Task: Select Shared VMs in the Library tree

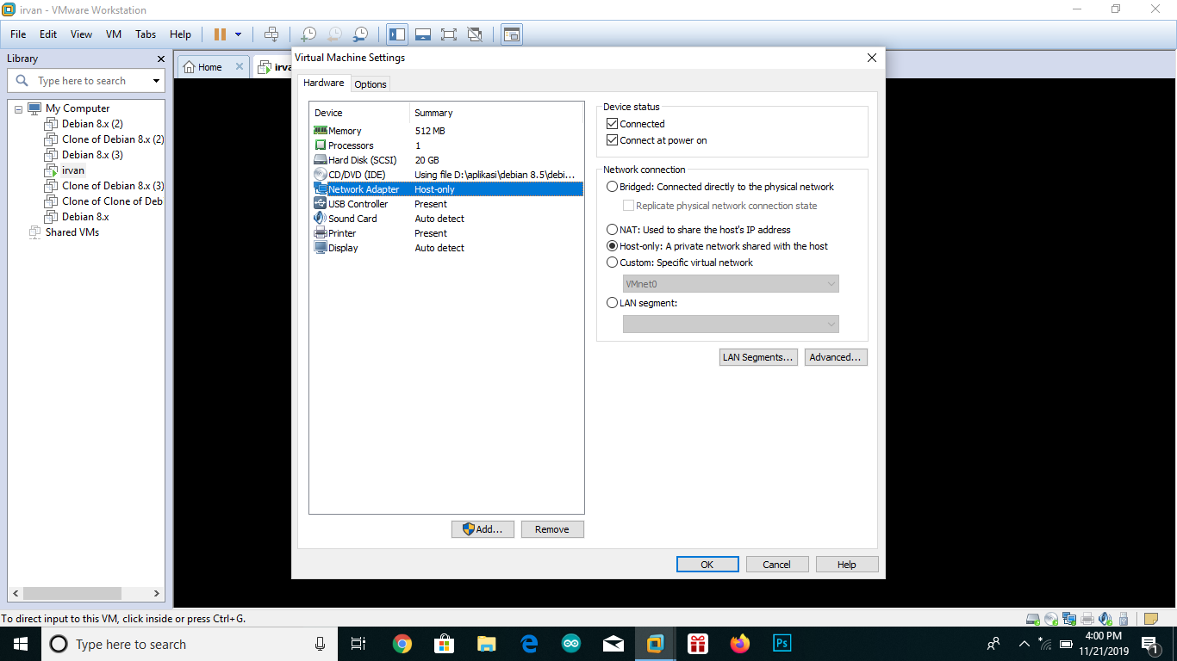Action: [72, 232]
